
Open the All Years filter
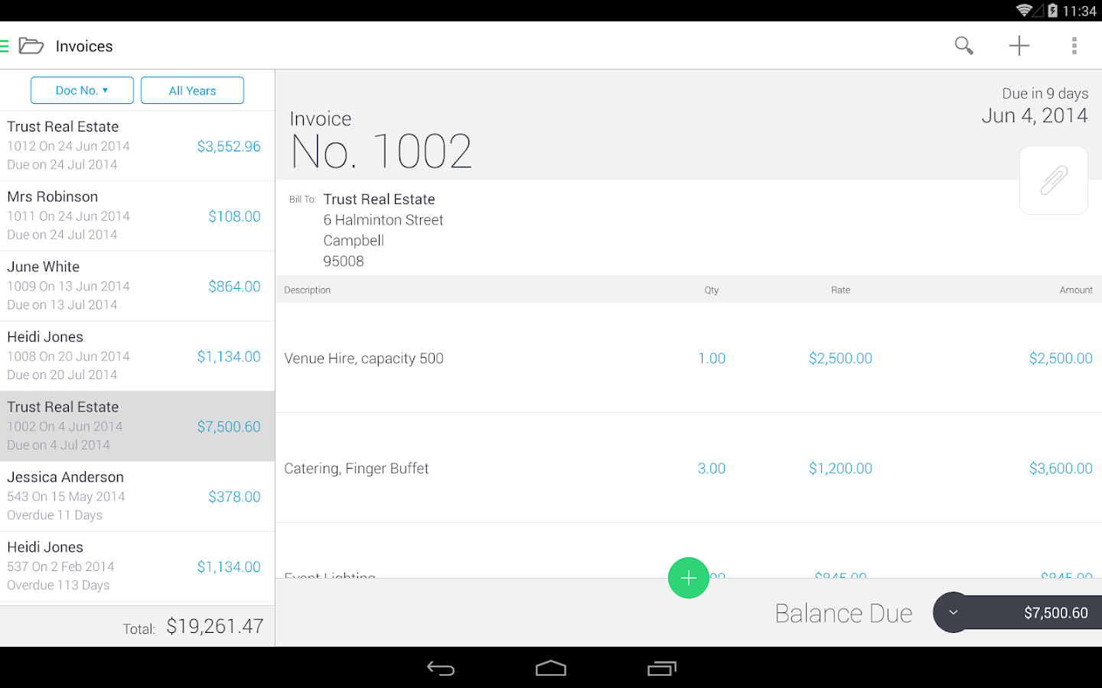(192, 89)
